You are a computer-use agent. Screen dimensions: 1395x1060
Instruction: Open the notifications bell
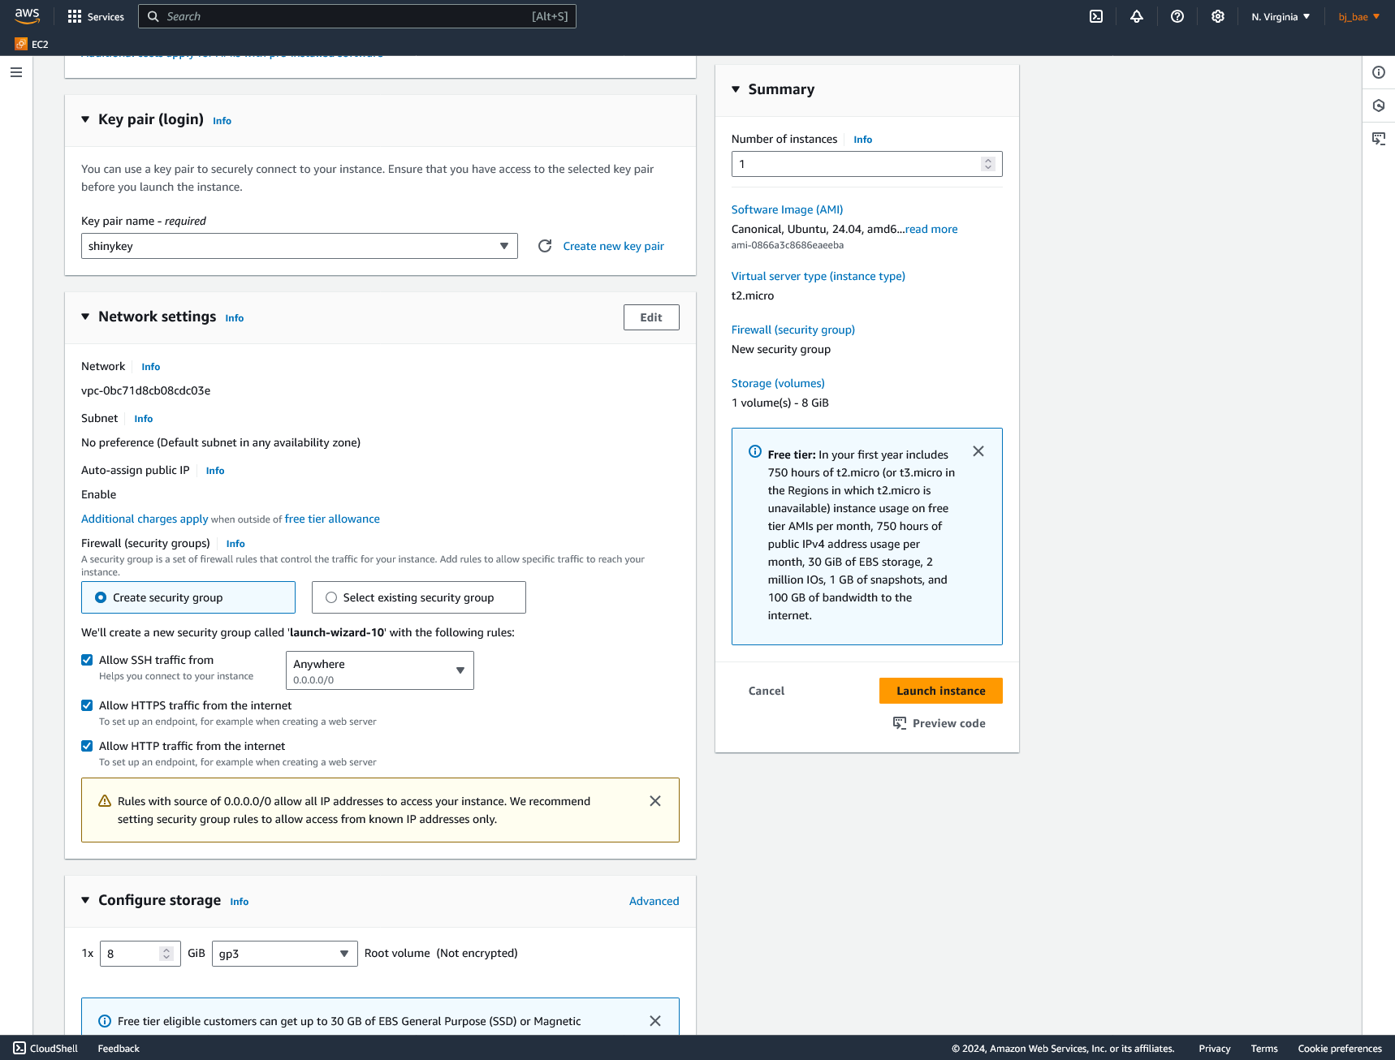[x=1136, y=16]
